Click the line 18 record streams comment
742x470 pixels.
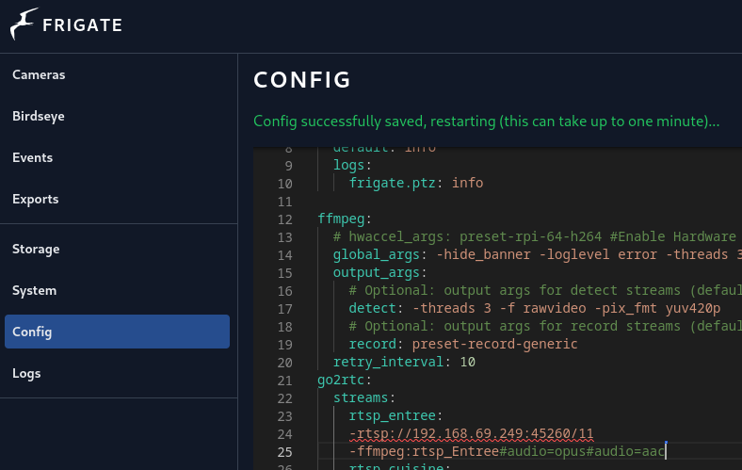point(545,327)
